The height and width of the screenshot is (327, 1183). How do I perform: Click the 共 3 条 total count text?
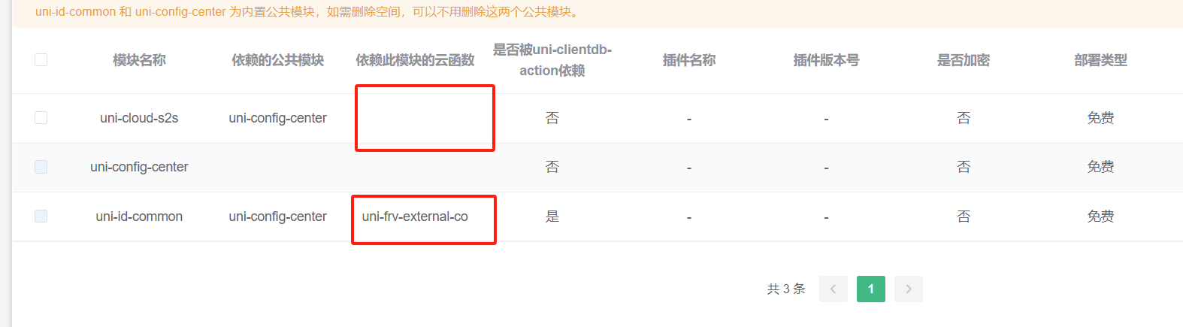tap(786, 289)
